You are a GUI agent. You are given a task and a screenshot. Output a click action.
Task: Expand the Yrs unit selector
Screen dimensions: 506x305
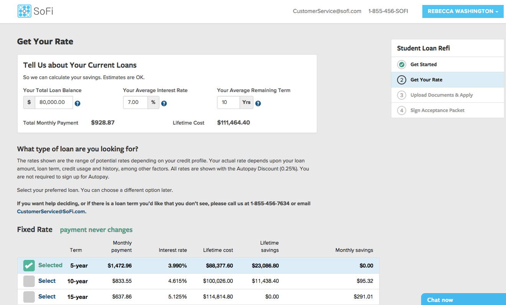pos(246,102)
